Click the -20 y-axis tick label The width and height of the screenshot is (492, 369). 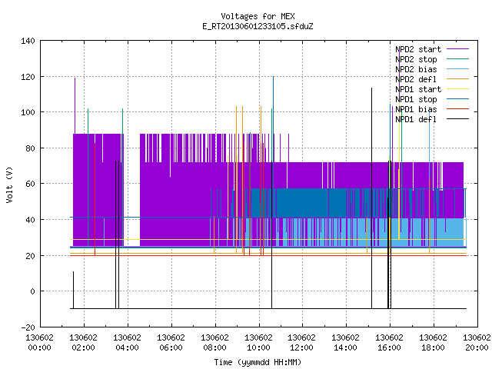point(28,327)
